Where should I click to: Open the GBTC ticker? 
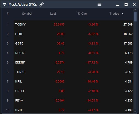pos(19,43)
